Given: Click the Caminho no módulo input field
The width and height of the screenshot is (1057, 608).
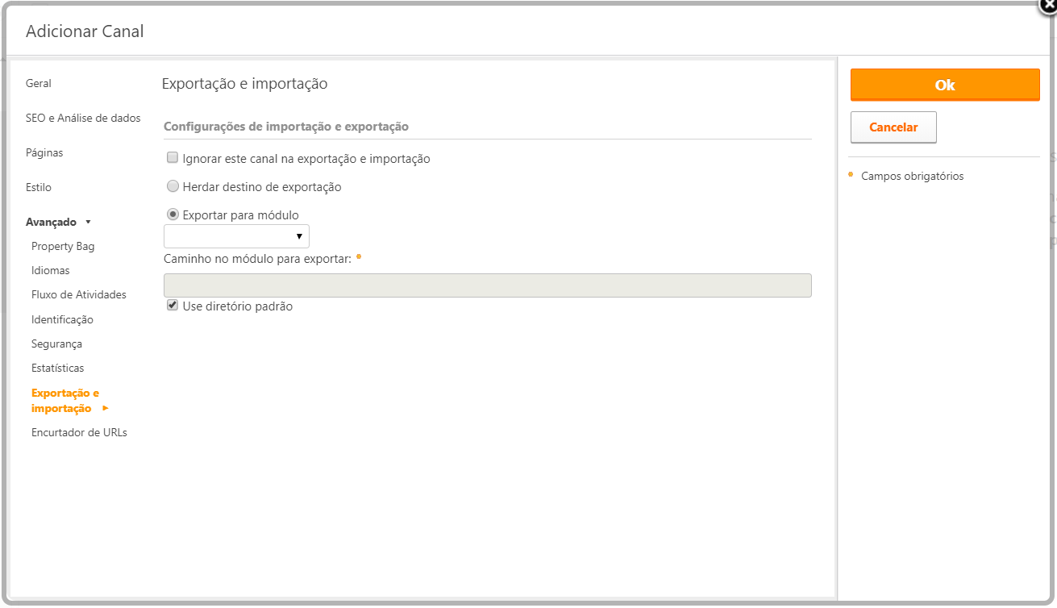Looking at the screenshot, I should (487, 285).
